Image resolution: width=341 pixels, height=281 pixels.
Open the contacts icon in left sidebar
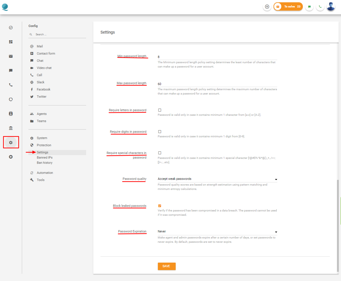[x=11, y=114]
